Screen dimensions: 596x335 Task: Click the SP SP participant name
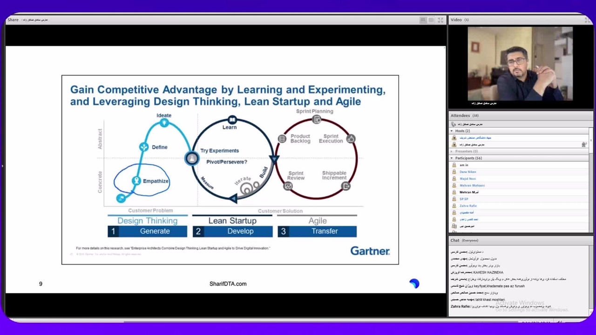pyautogui.click(x=464, y=199)
